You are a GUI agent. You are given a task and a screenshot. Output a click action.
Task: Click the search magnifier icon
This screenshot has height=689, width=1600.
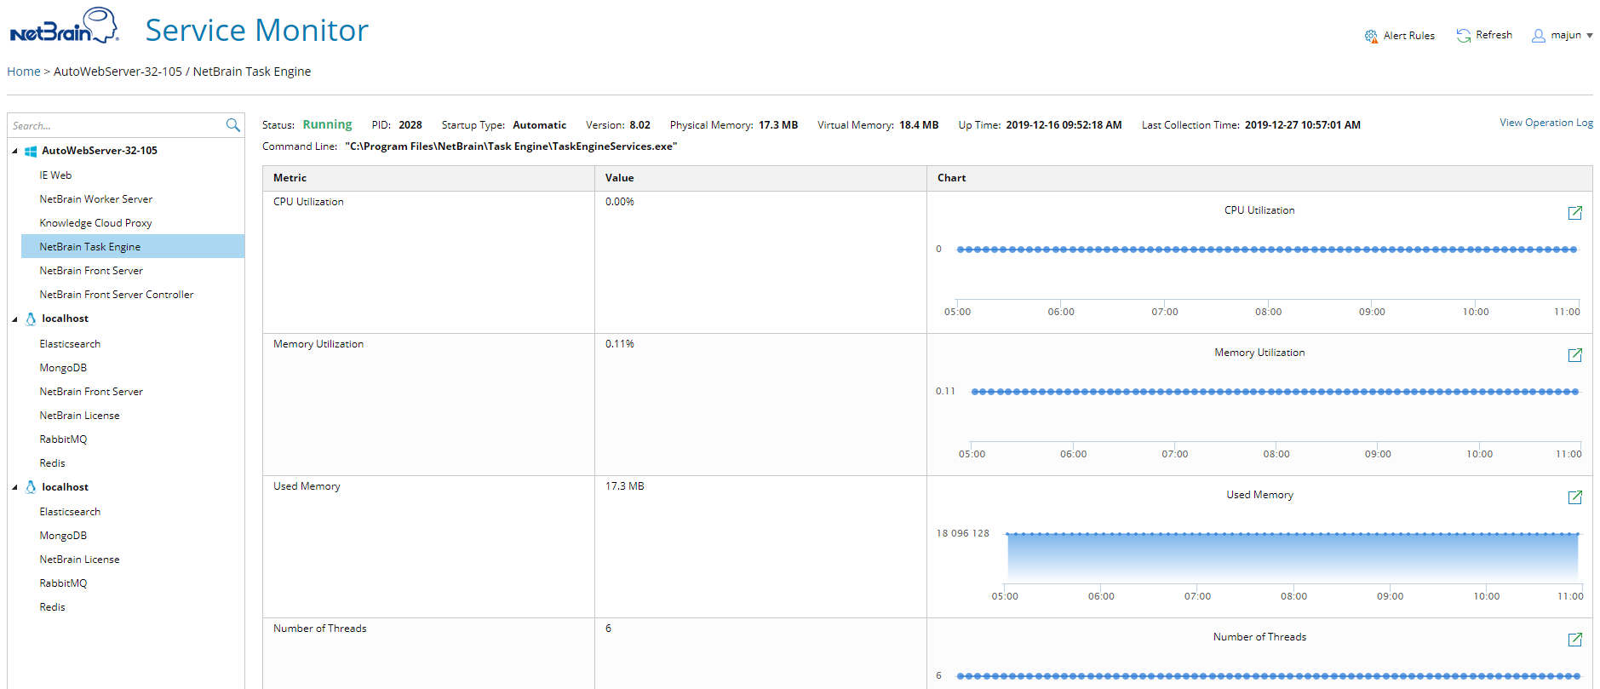[232, 125]
